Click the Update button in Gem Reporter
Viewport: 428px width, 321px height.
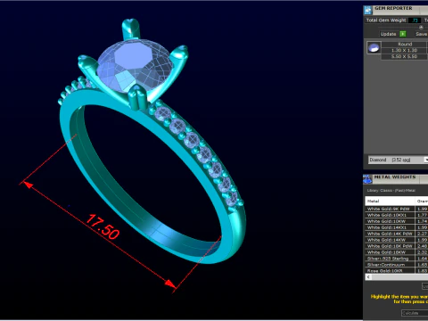[x=388, y=34]
